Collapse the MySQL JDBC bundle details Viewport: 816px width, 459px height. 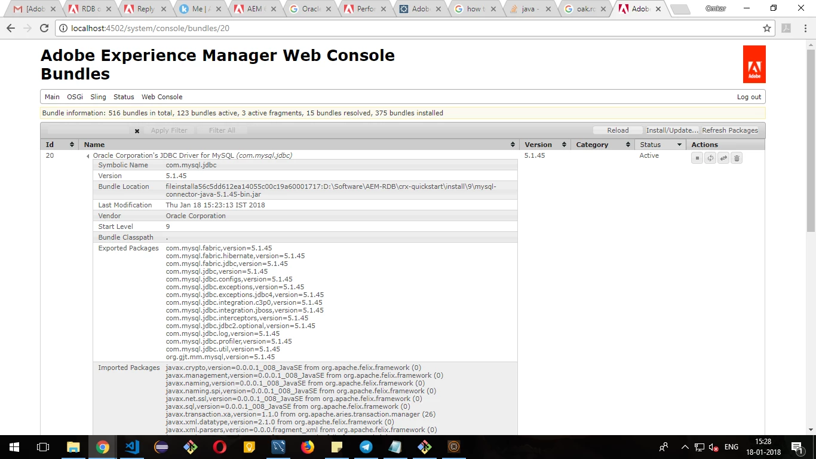click(x=88, y=156)
